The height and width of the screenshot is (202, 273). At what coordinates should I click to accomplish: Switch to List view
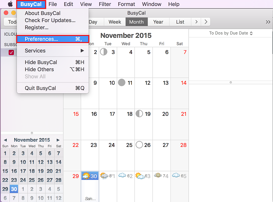180,22
